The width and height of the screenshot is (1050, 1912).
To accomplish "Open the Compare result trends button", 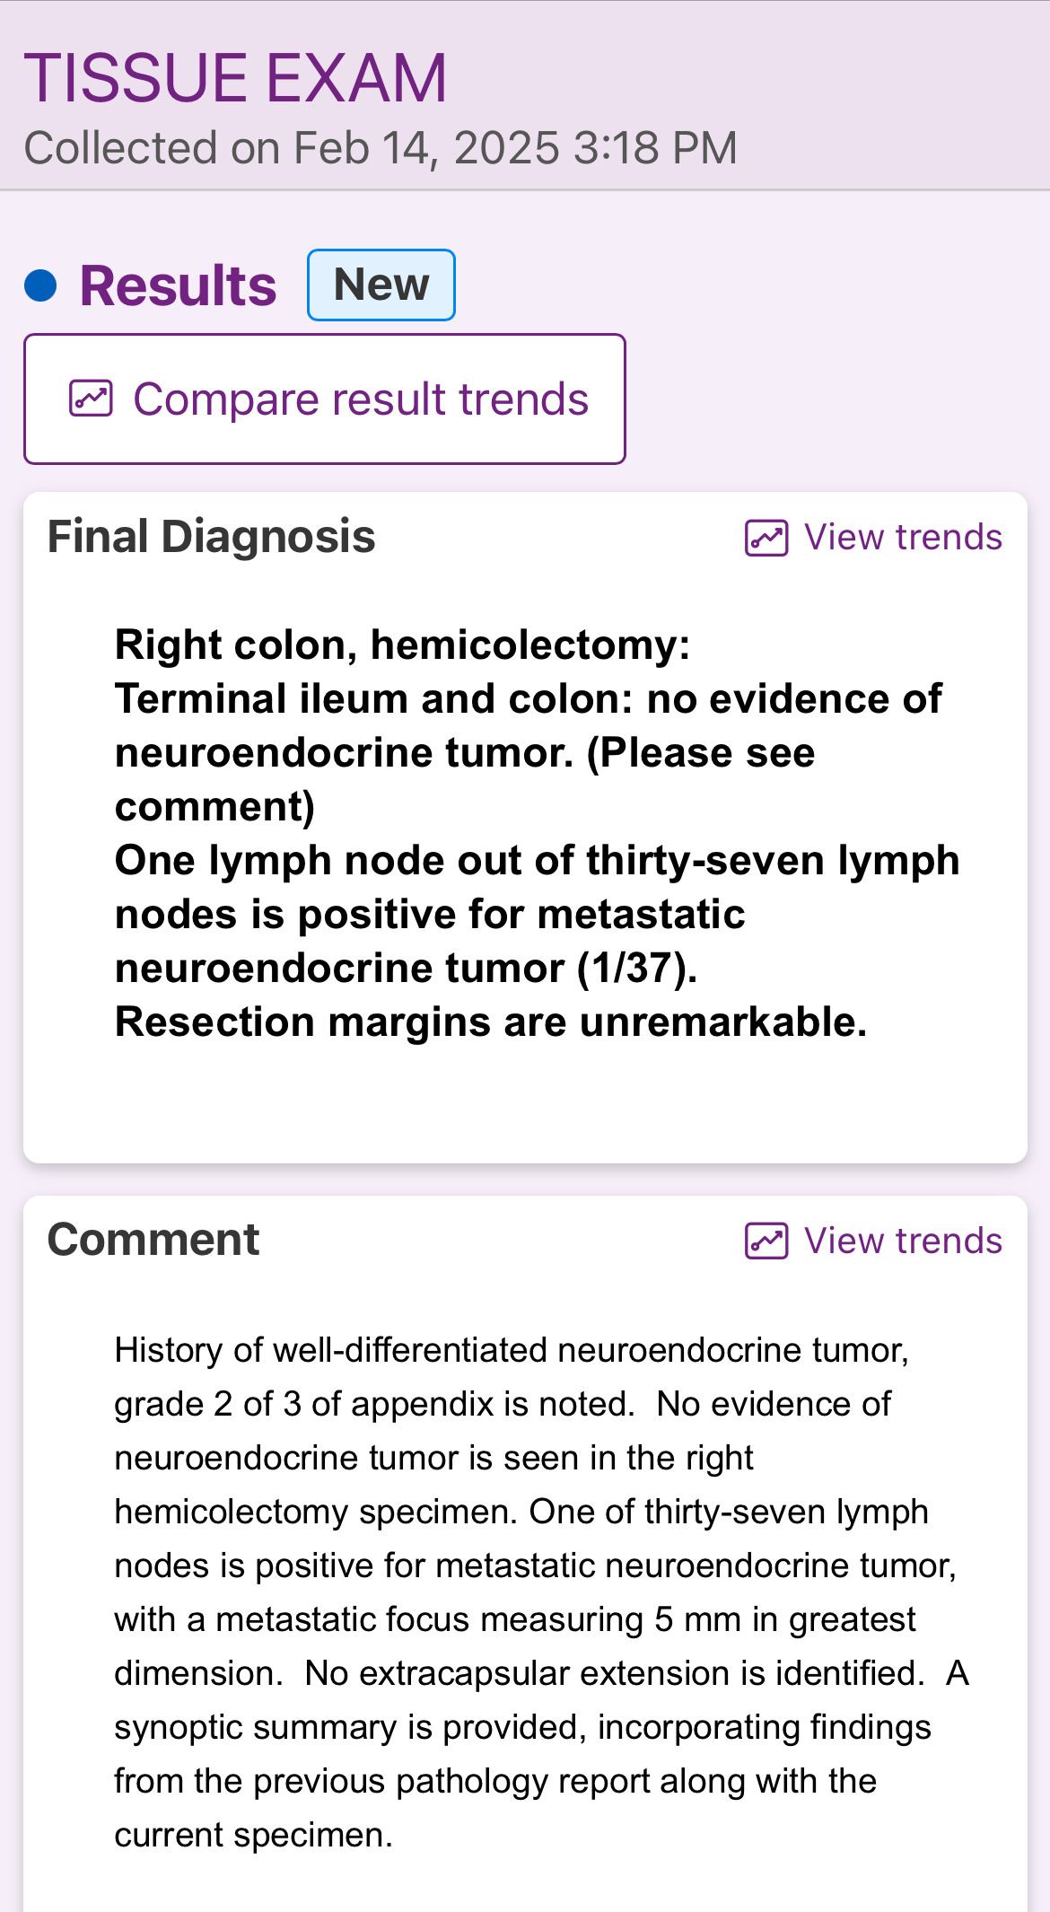I will pos(324,399).
